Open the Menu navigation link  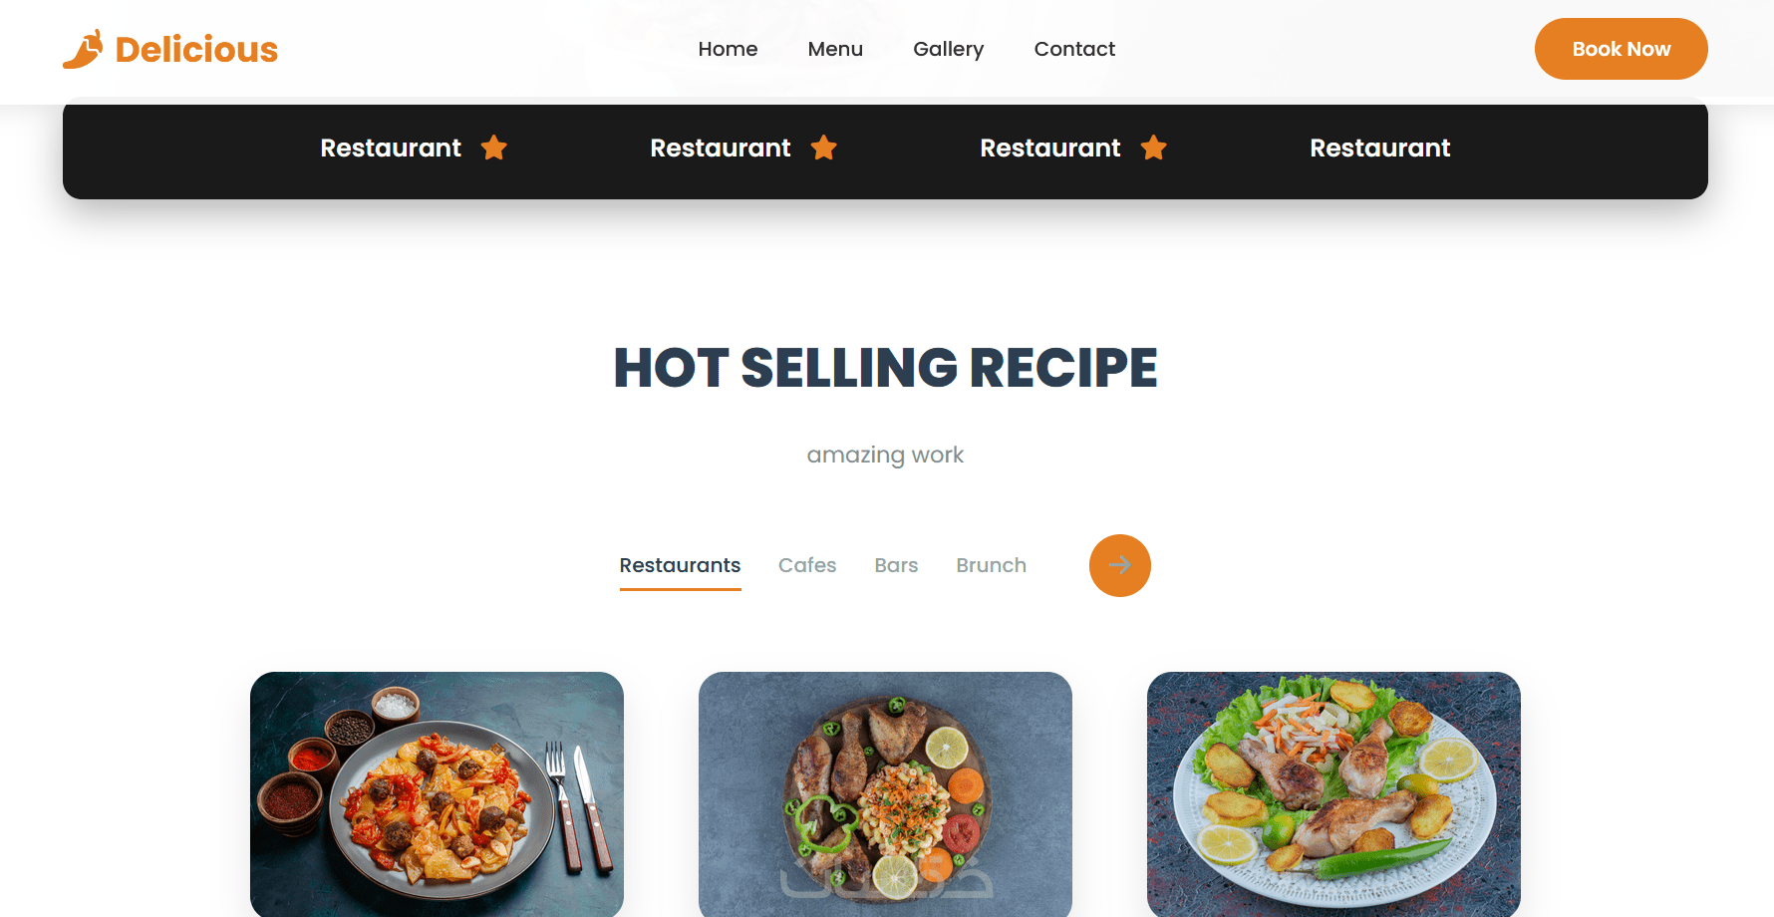[835, 49]
